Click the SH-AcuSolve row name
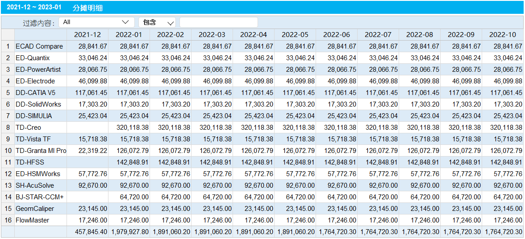The width and height of the screenshot is (525, 239). 35,185
